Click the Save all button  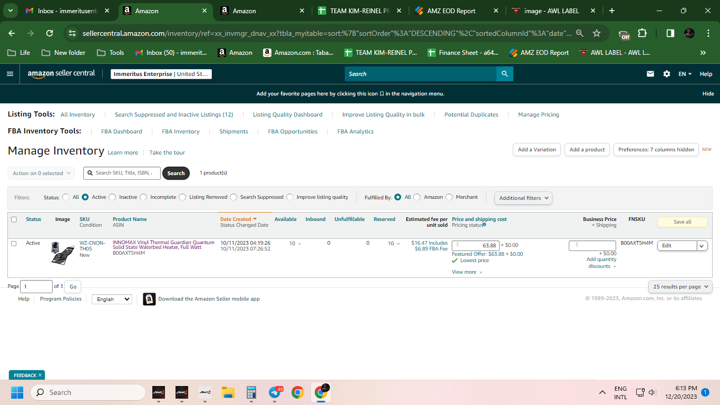[683, 222]
